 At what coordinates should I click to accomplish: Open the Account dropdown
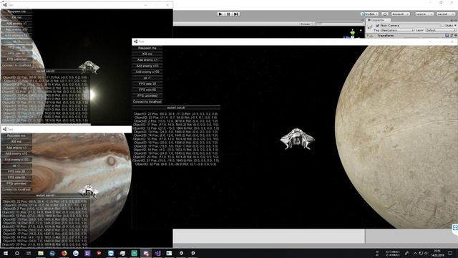(x=401, y=14)
